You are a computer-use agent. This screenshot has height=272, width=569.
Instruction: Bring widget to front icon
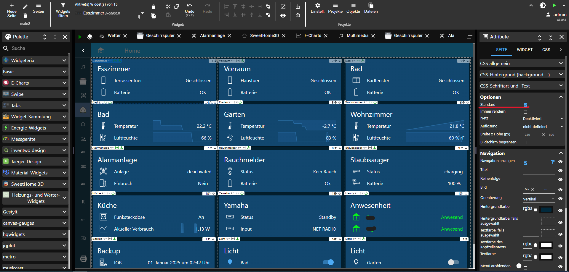(x=268, y=7)
